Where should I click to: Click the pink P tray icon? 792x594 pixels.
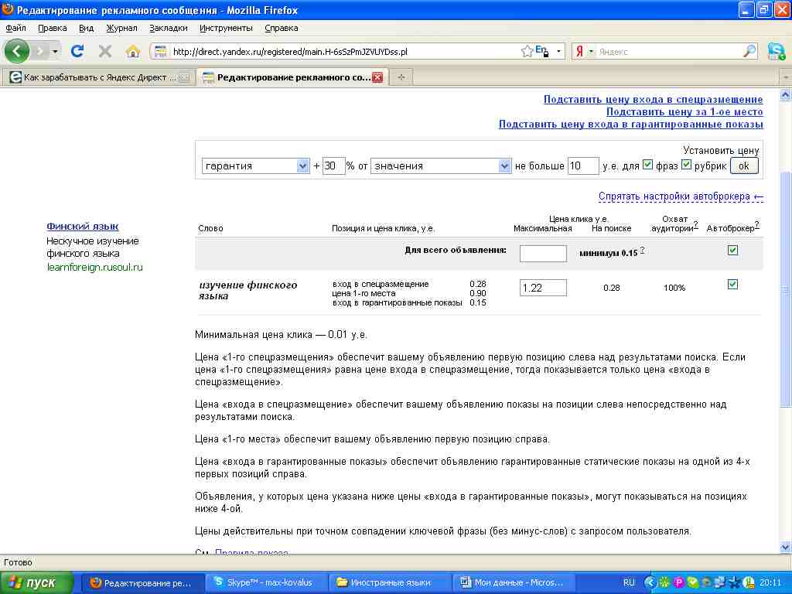pyautogui.click(x=678, y=582)
